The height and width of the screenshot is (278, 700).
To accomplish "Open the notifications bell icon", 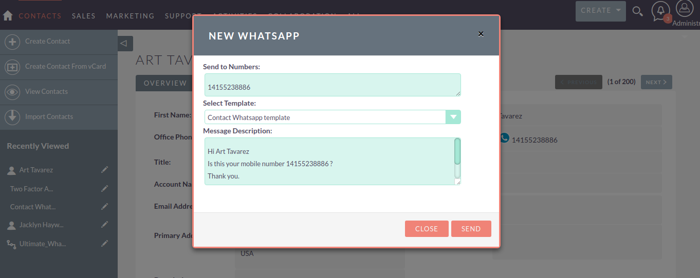I will coord(661,11).
